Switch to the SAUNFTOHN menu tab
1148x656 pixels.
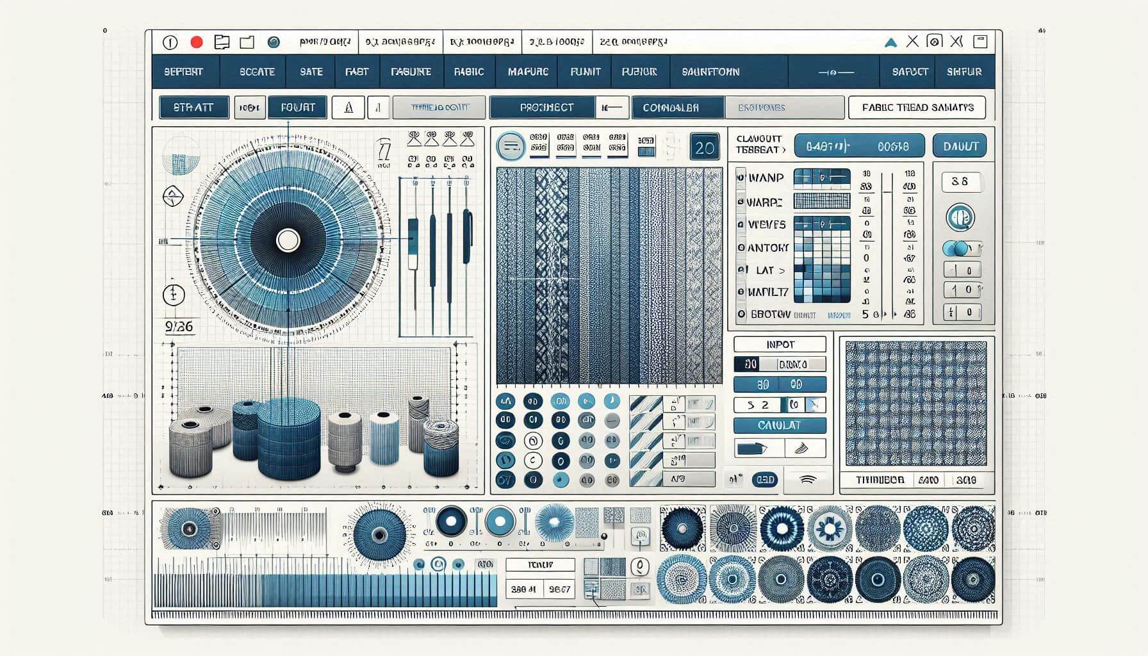click(710, 72)
